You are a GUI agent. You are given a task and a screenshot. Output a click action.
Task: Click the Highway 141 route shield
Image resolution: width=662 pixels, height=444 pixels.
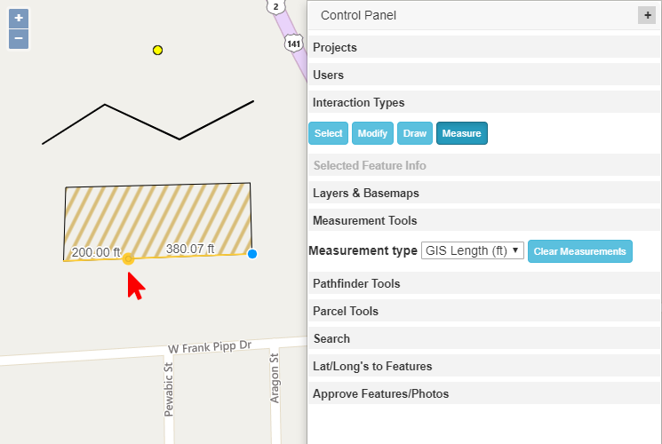click(x=294, y=43)
